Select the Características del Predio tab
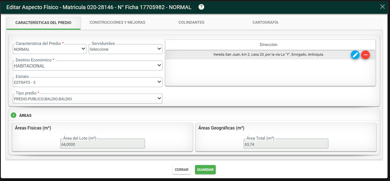 point(43,23)
